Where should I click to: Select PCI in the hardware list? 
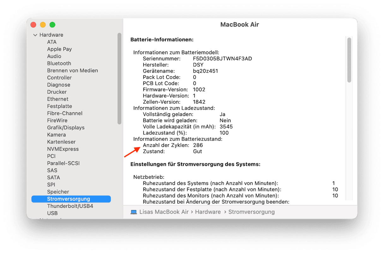click(x=51, y=156)
